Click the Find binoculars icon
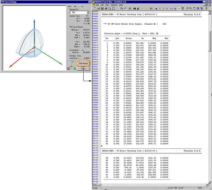The height and width of the screenshot is (190, 212). point(135,9)
